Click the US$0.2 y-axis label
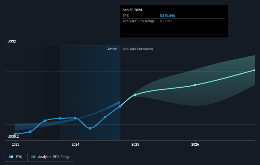This screenshot has width=260, height=165. pyautogui.click(x=13, y=136)
